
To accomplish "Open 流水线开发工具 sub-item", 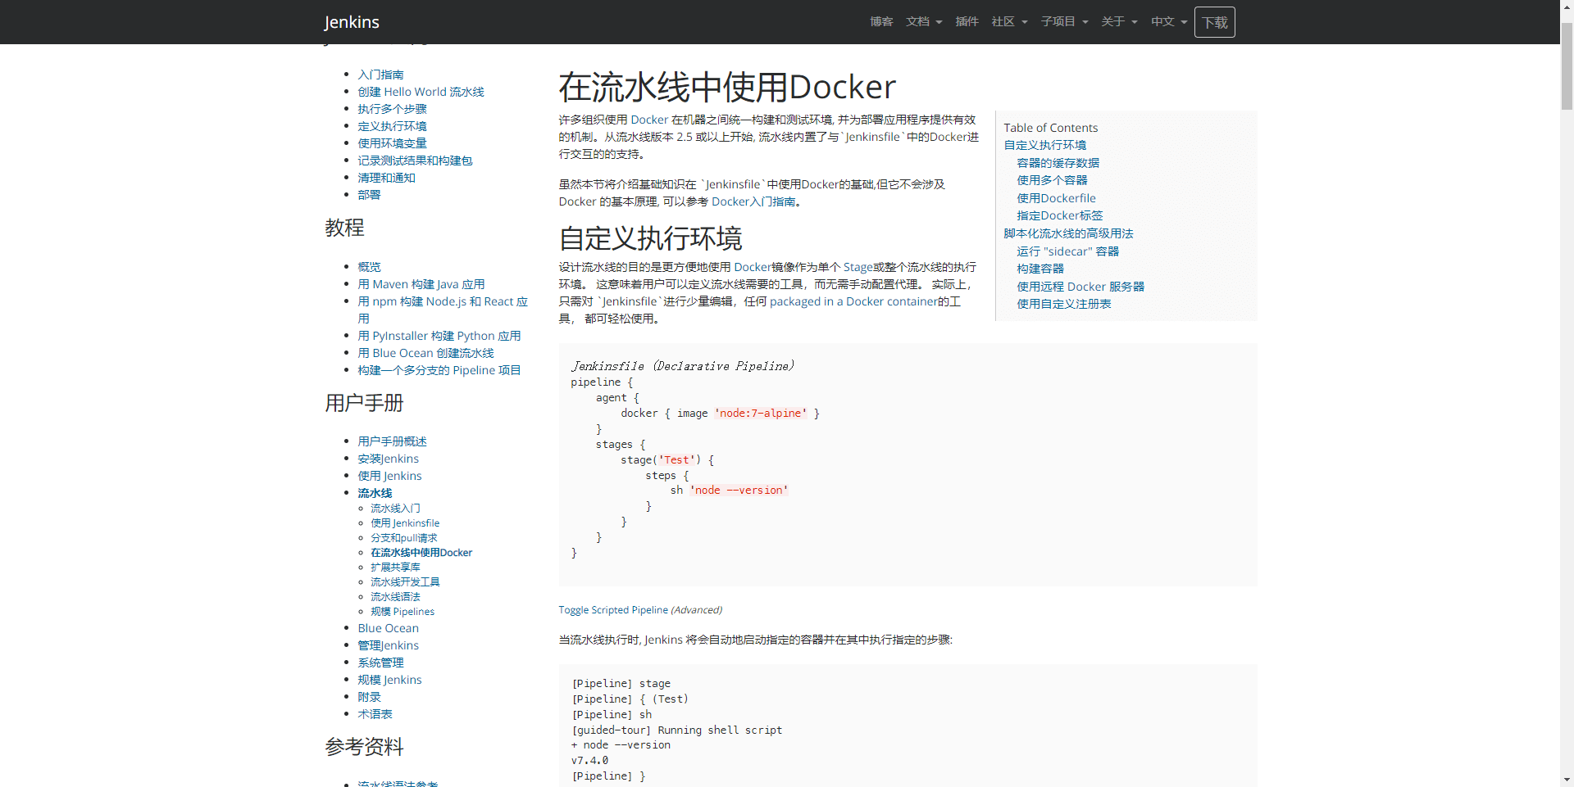I will point(405,582).
